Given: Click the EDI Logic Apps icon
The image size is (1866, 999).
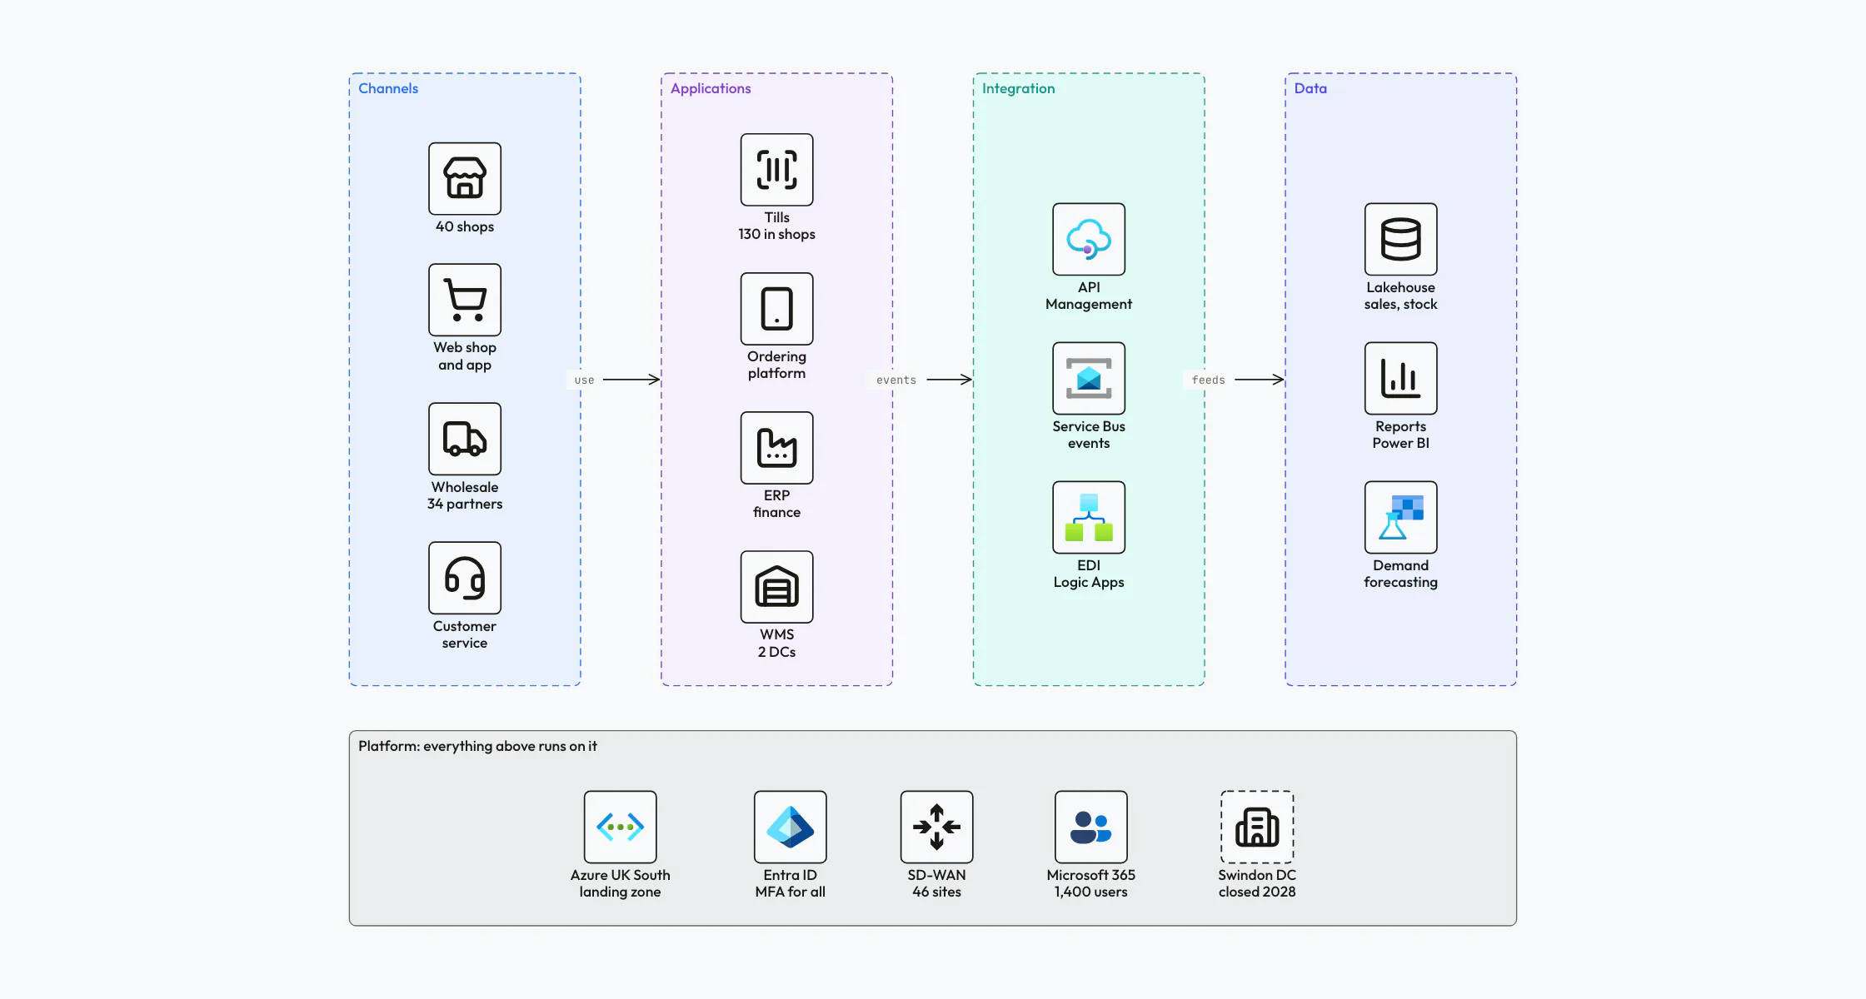Looking at the screenshot, I should click(1089, 517).
